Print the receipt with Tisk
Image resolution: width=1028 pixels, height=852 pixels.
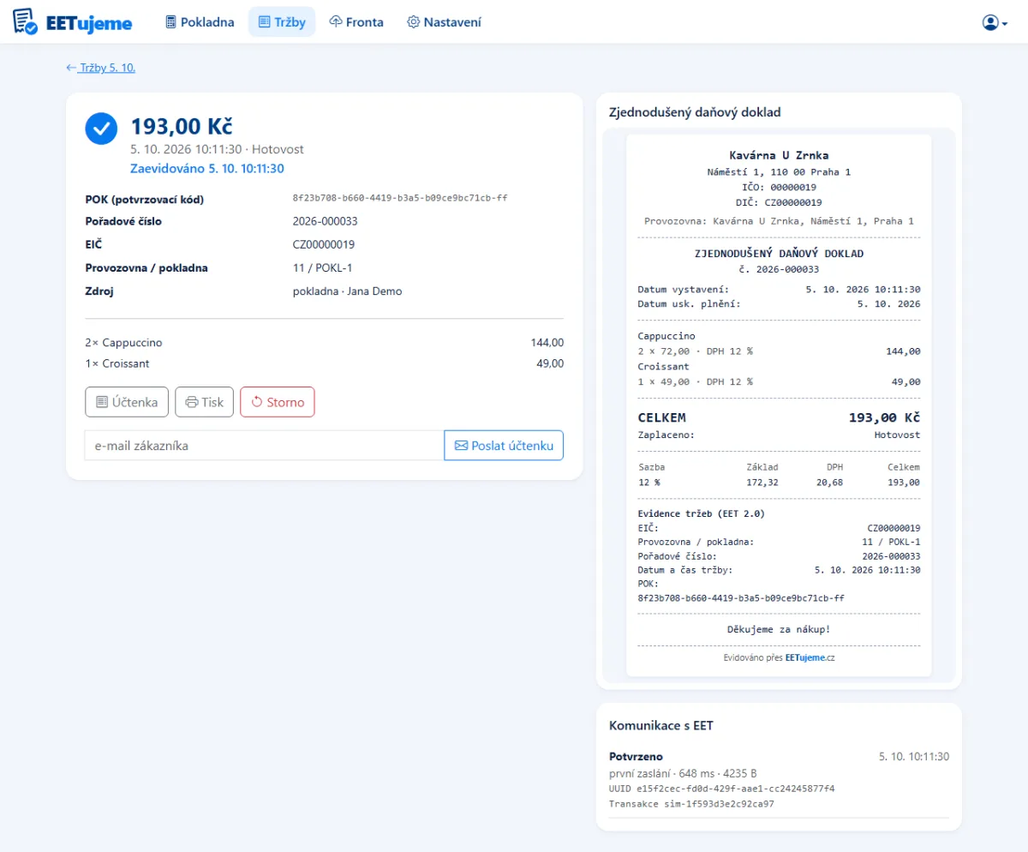pos(204,402)
